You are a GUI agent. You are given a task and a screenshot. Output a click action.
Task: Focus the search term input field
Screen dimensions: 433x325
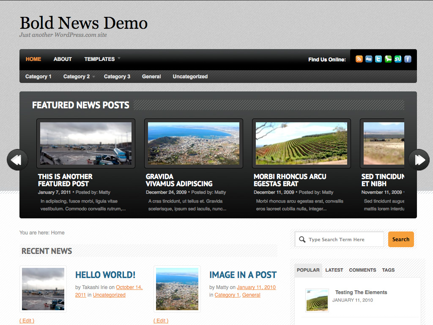[344, 240]
